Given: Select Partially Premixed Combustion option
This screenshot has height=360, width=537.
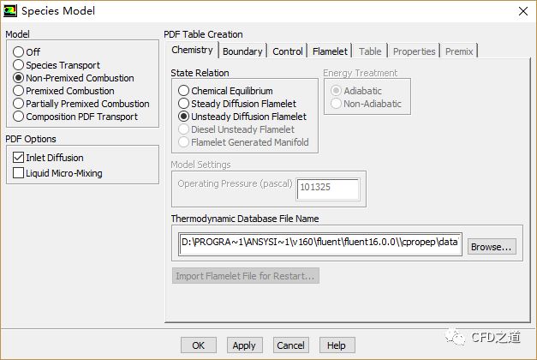Looking at the screenshot, I should (19, 104).
